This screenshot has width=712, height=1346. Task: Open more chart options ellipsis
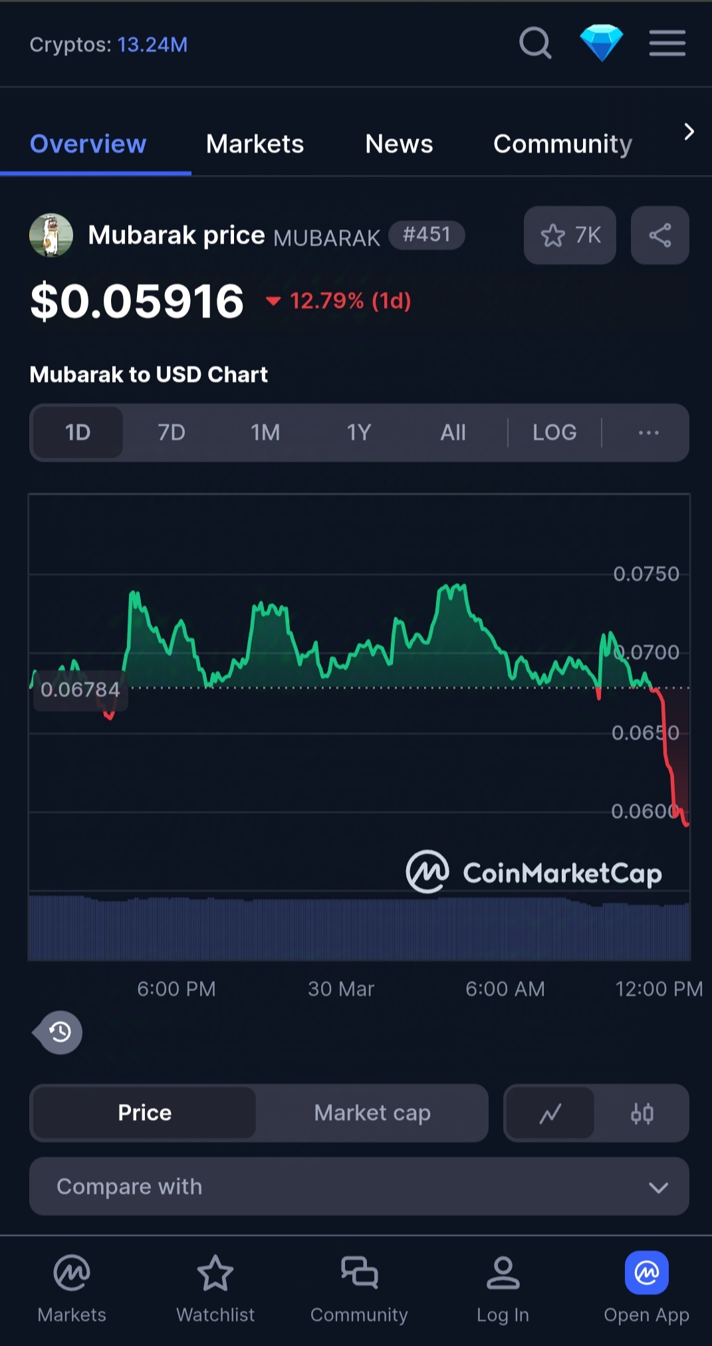tap(648, 433)
